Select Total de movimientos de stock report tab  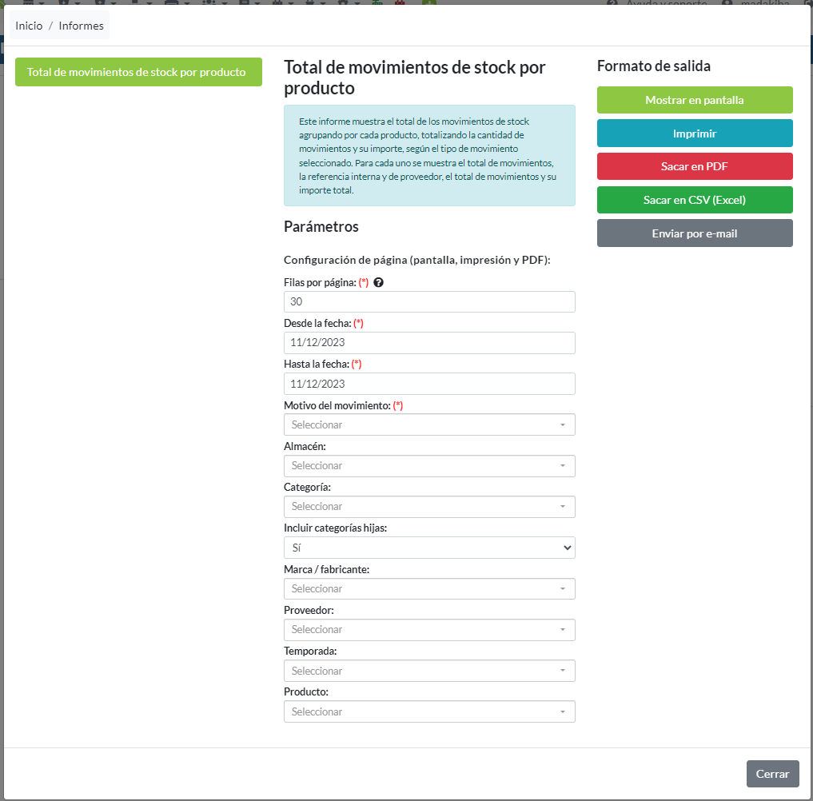(x=138, y=72)
